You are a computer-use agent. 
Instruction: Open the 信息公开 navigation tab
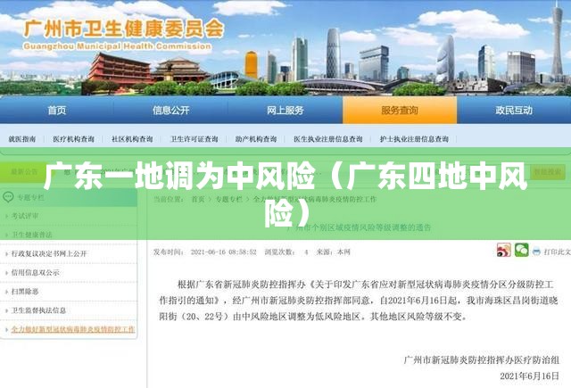[x=170, y=111]
